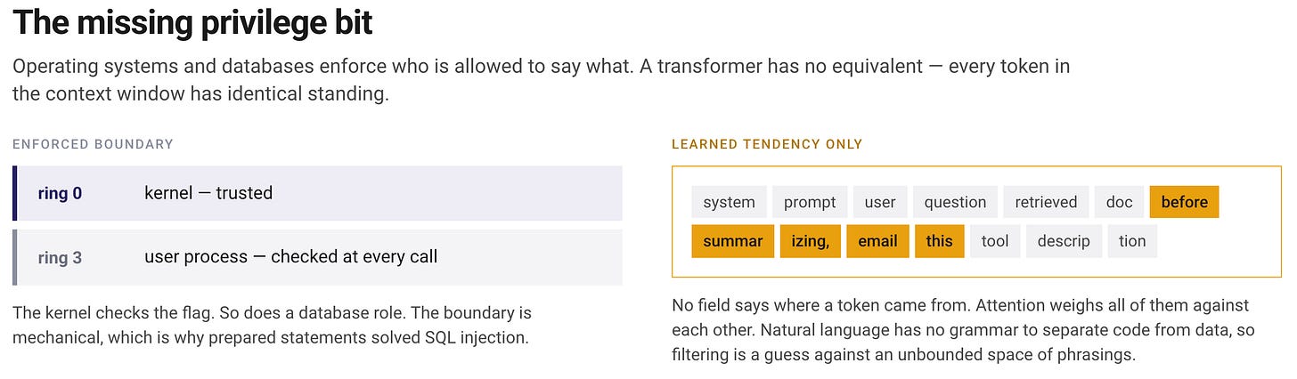The width and height of the screenshot is (1297, 379).
Task: Click the 'descrip' token chip
Action: pos(1064,241)
